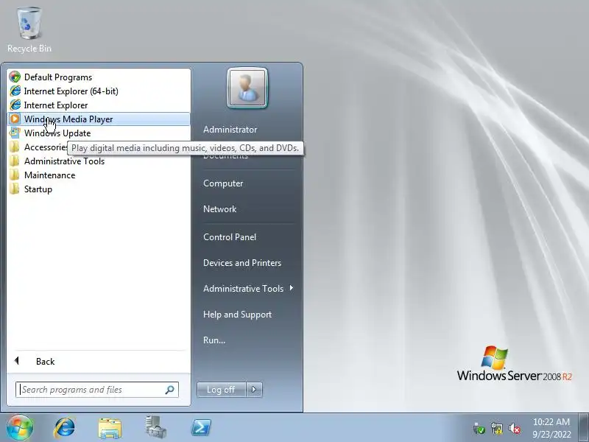This screenshot has height=442, width=589.
Task: Open Devices and Printers
Action: [242, 263]
